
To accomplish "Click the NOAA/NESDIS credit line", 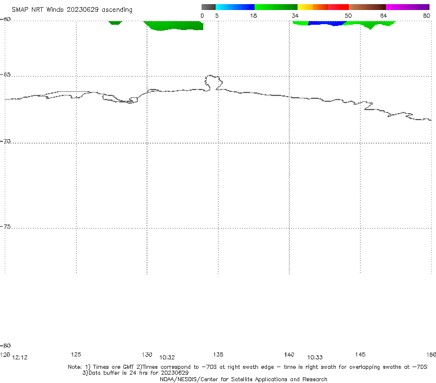I will coord(243,379).
